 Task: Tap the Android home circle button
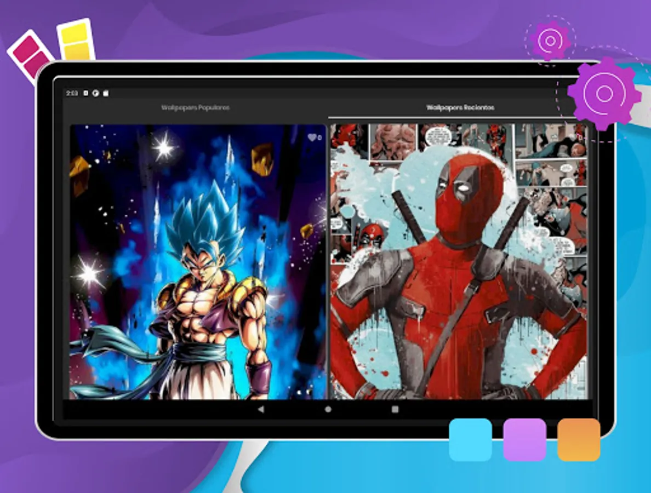(x=328, y=409)
